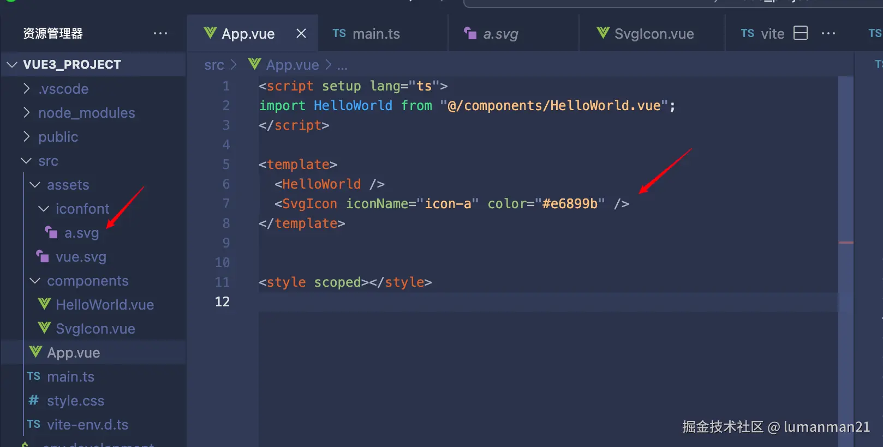Click the hash icon beside style.css
This screenshot has width=883, height=447.
(34, 400)
